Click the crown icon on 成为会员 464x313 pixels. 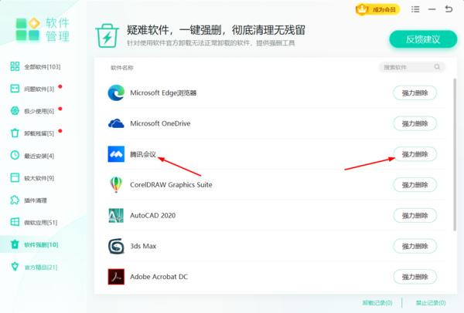pos(362,9)
